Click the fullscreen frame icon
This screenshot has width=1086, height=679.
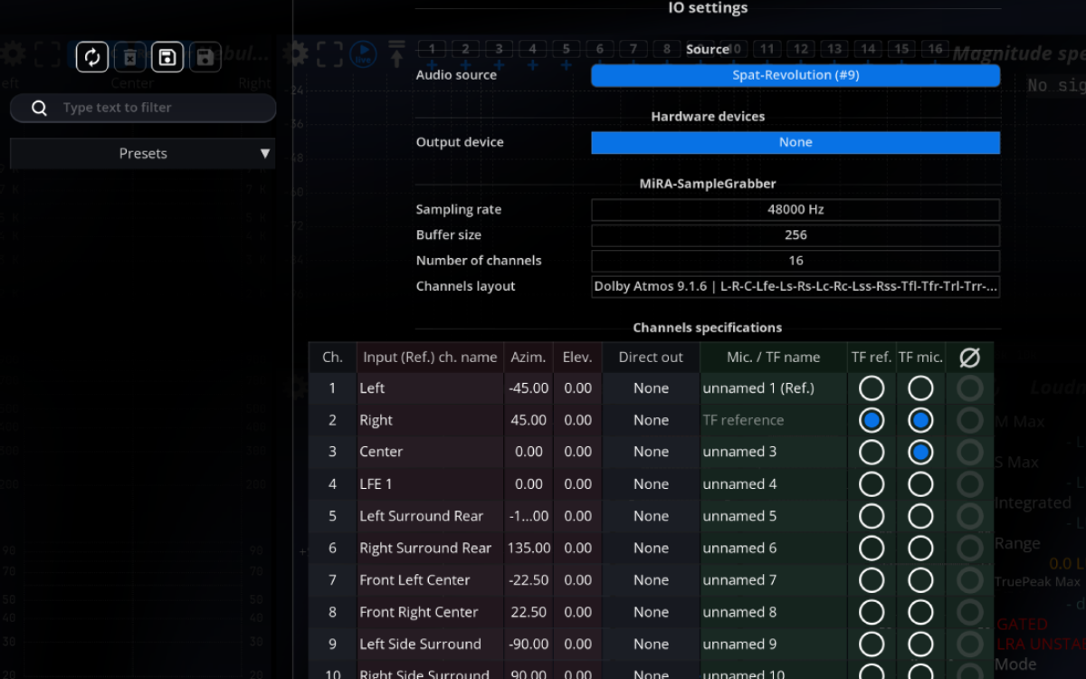tap(329, 53)
